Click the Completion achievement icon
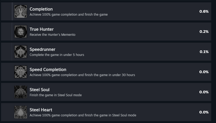 tap(21, 11)
